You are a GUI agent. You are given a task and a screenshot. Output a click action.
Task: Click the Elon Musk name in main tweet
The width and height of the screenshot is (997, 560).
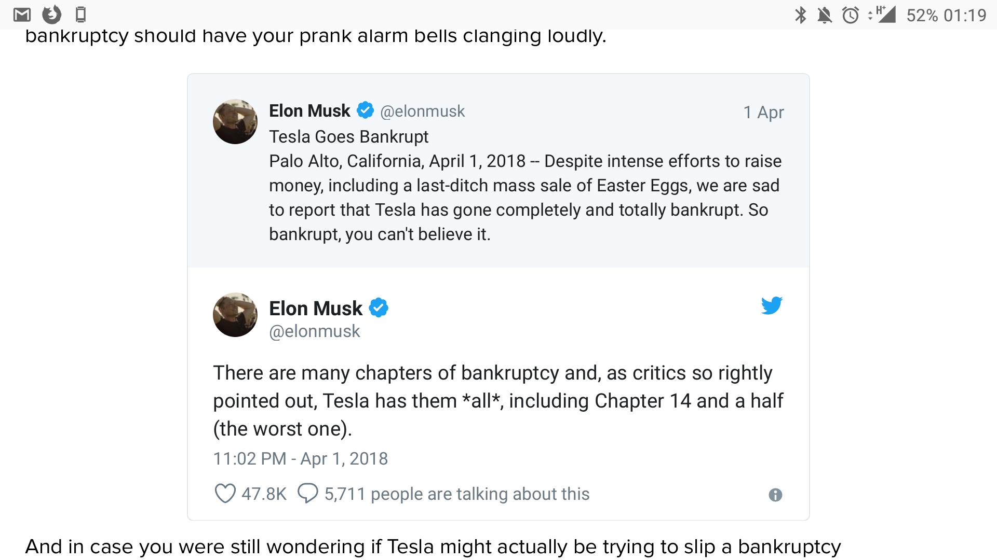[316, 308]
